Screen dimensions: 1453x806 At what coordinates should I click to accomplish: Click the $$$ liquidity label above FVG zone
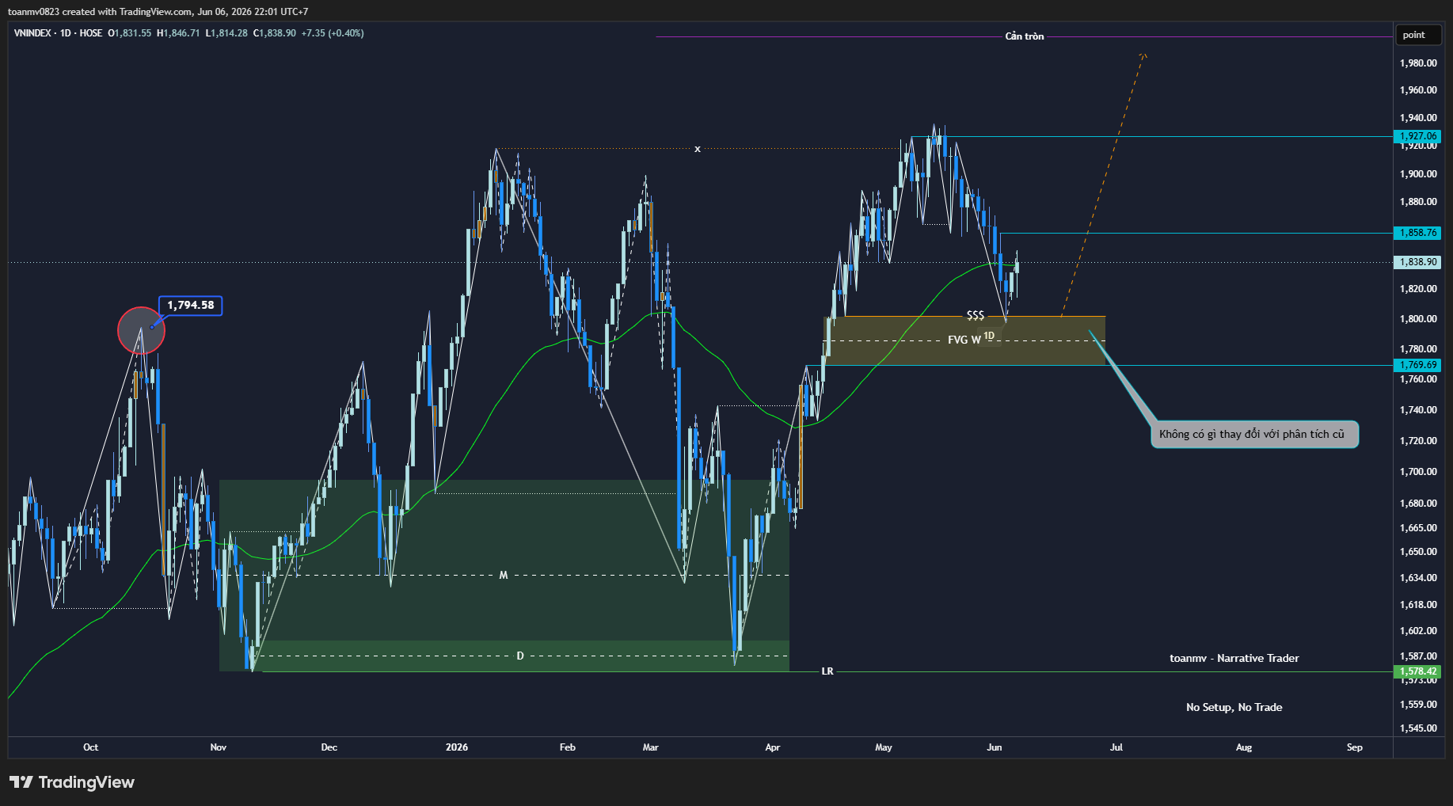pos(976,315)
